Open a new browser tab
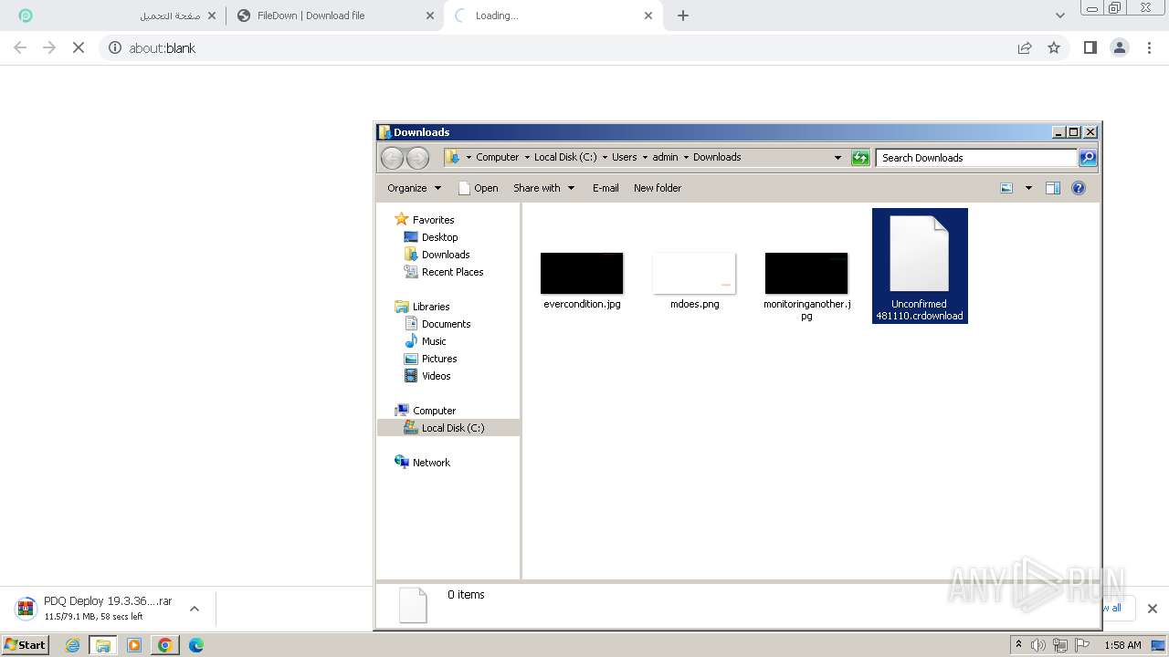1169x657 pixels. (x=683, y=16)
